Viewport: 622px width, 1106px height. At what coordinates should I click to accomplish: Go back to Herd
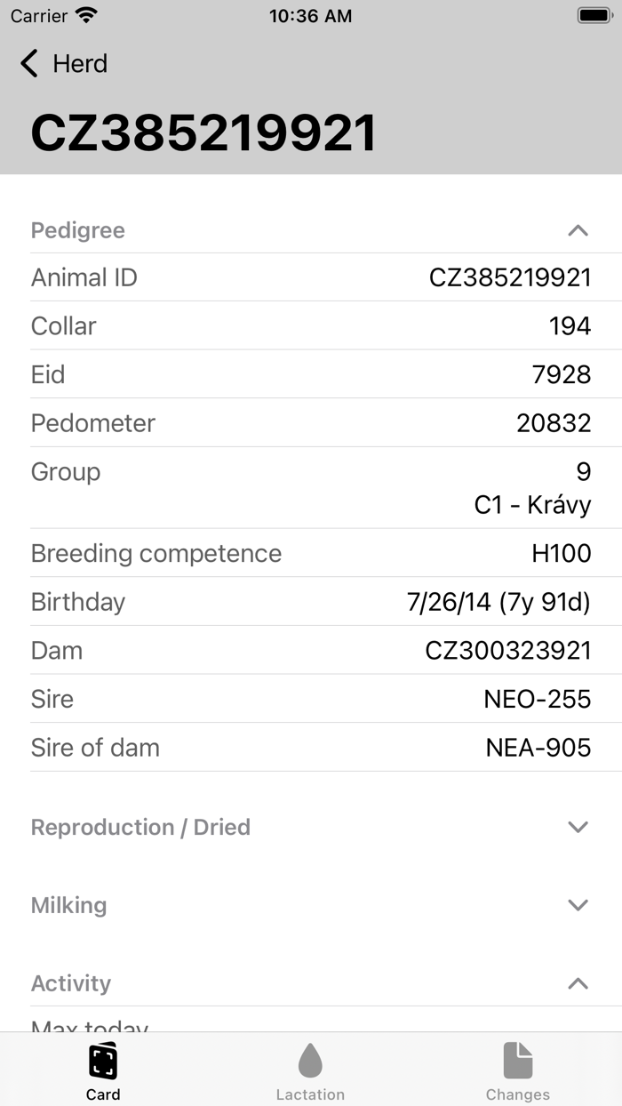(80, 63)
